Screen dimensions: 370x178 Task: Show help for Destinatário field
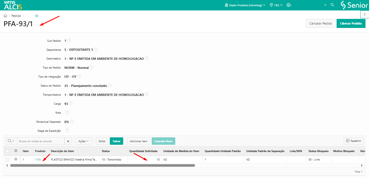tap(147, 58)
